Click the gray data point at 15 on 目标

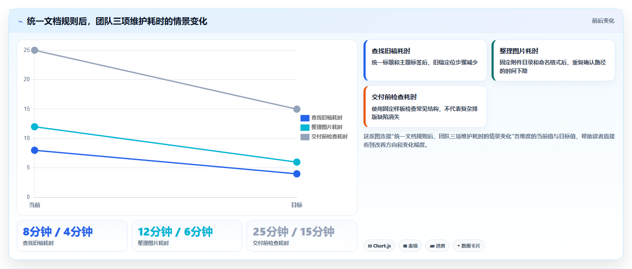296,109
